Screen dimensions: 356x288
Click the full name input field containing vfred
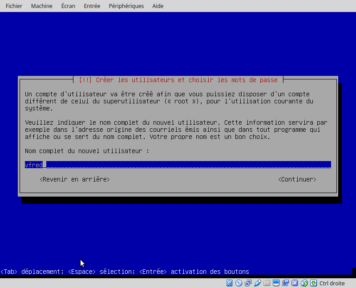(178, 165)
